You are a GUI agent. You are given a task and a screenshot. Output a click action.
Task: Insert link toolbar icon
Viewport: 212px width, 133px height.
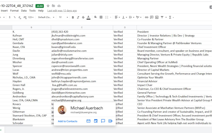tap(147, 17)
